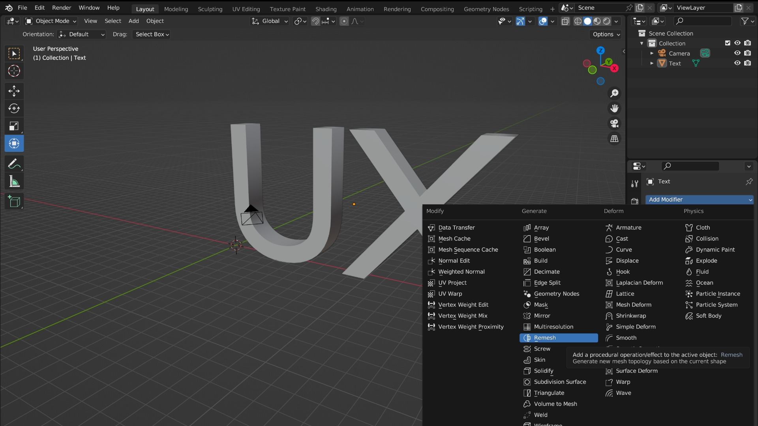Activate the Annotate tool
This screenshot has width=758, height=426.
point(14,164)
